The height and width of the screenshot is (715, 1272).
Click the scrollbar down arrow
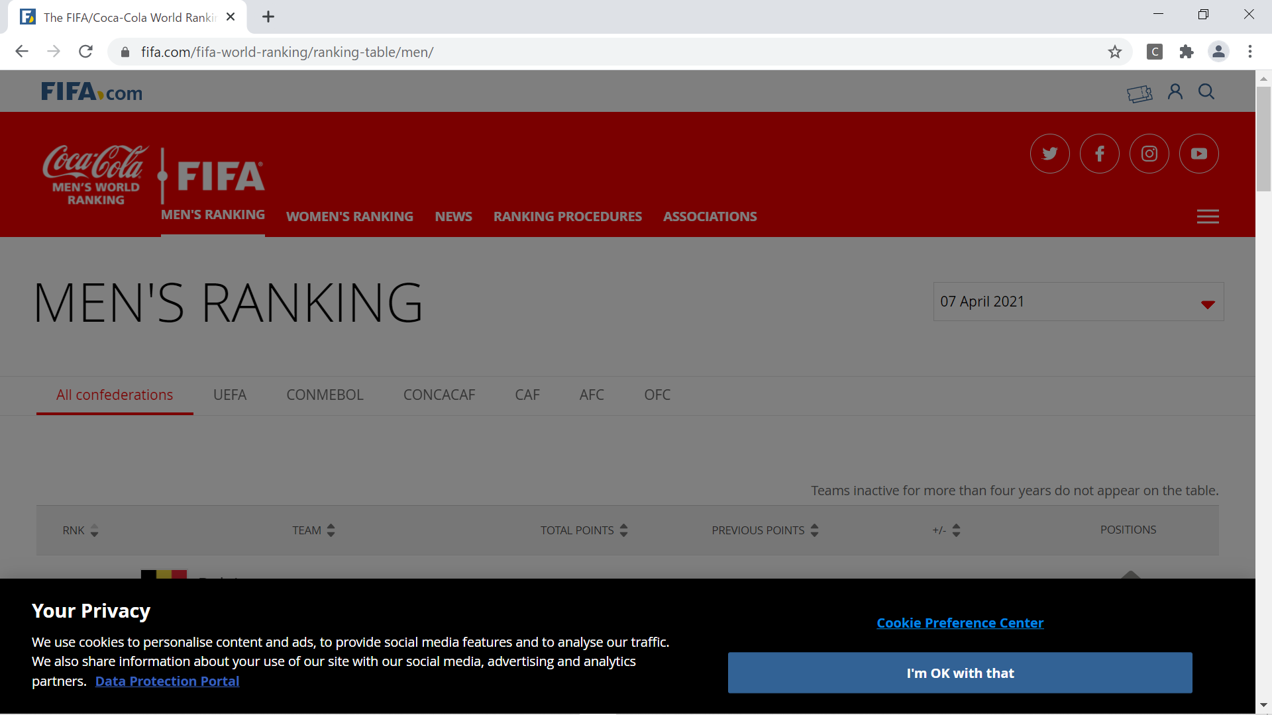(1263, 706)
